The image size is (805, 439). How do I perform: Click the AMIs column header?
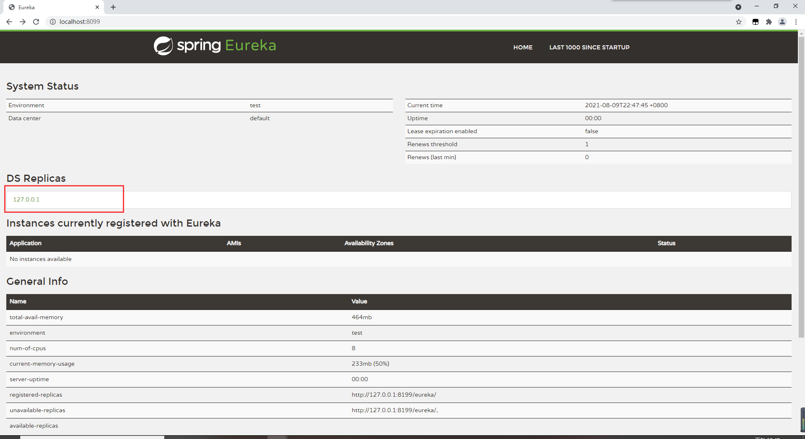(234, 243)
